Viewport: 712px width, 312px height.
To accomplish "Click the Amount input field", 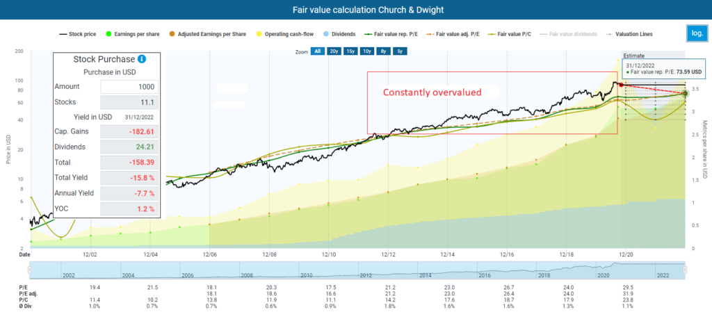I will tap(129, 87).
